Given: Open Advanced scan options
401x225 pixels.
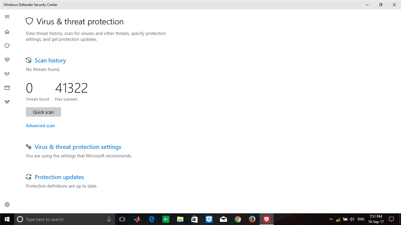Looking at the screenshot, I should point(40,126).
